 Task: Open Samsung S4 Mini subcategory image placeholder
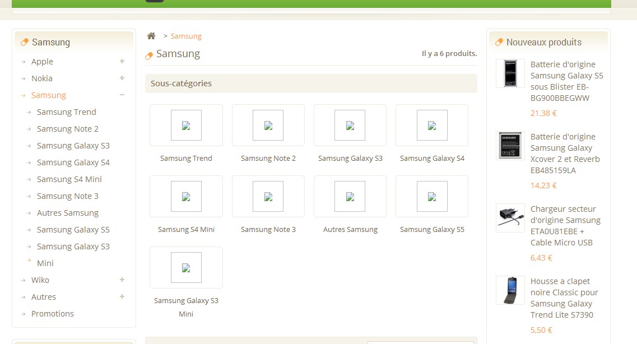186,196
